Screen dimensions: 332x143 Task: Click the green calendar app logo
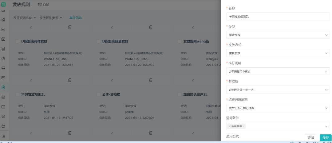pos(3,4)
